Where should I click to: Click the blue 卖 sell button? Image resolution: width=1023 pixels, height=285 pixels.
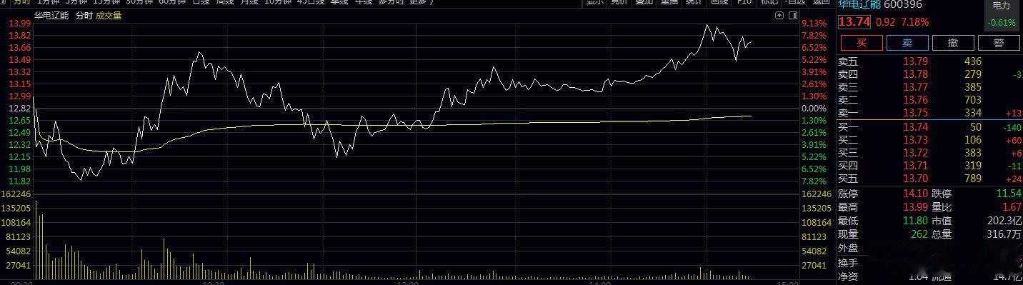tap(907, 43)
